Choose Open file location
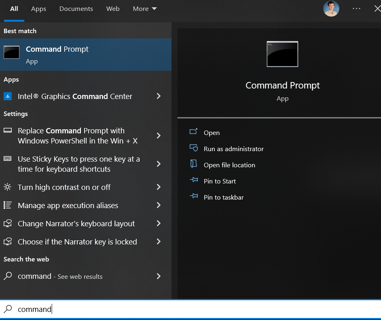Image resolution: width=381 pixels, height=320 pixels. (x=229, y=165)
